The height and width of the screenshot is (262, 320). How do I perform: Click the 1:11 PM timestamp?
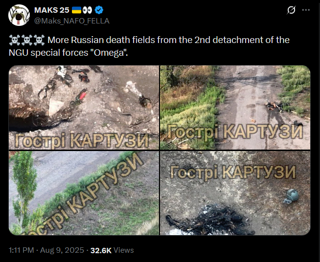[x=22, y=250]
